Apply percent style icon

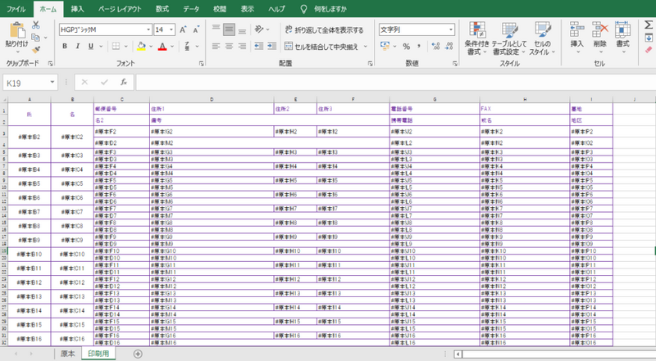click(406, 47)
